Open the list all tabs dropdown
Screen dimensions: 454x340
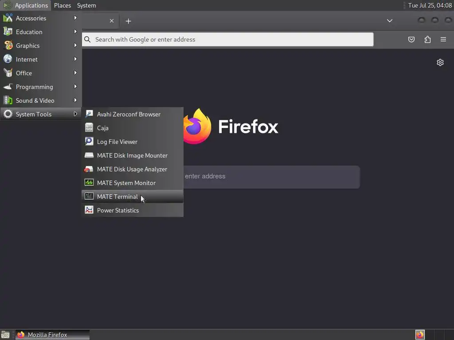[x=390, y=21]
